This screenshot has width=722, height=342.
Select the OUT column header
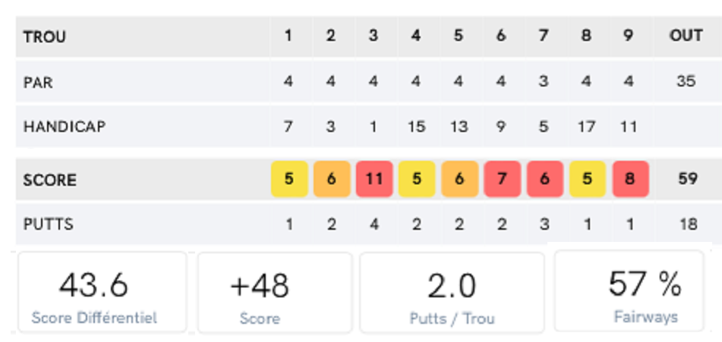(x=685, y=36)
